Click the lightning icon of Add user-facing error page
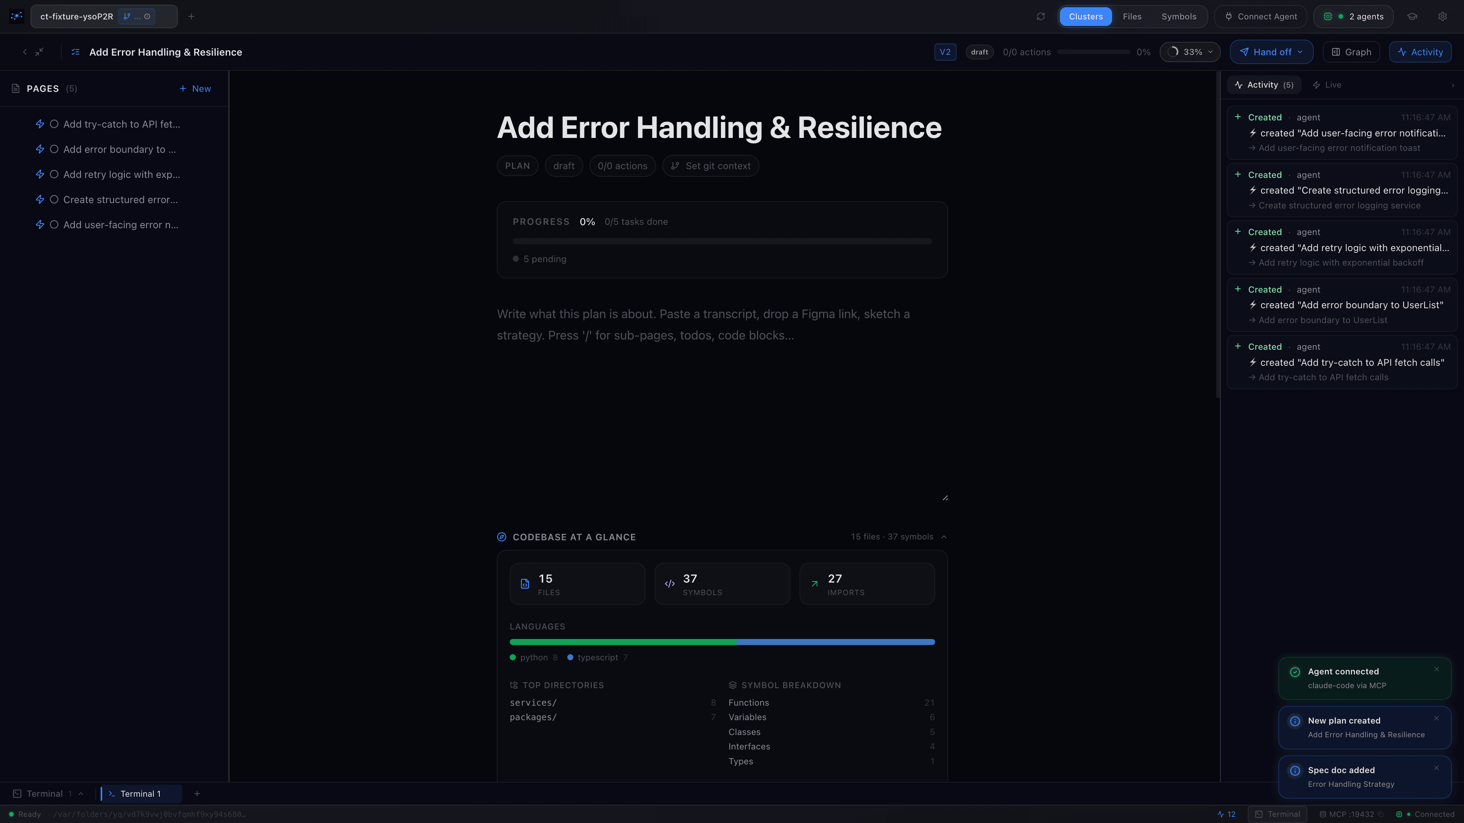The width and height of the screenshot is (1464, 823). point(40,225)
